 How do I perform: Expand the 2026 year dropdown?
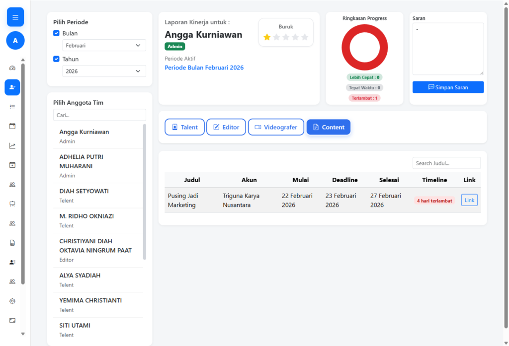click(104, 71)
